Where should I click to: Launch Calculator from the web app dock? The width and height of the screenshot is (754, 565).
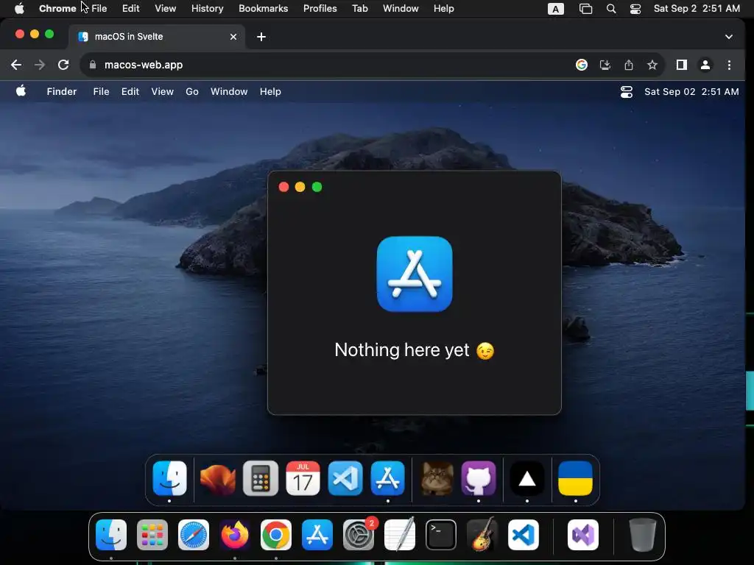260,478
